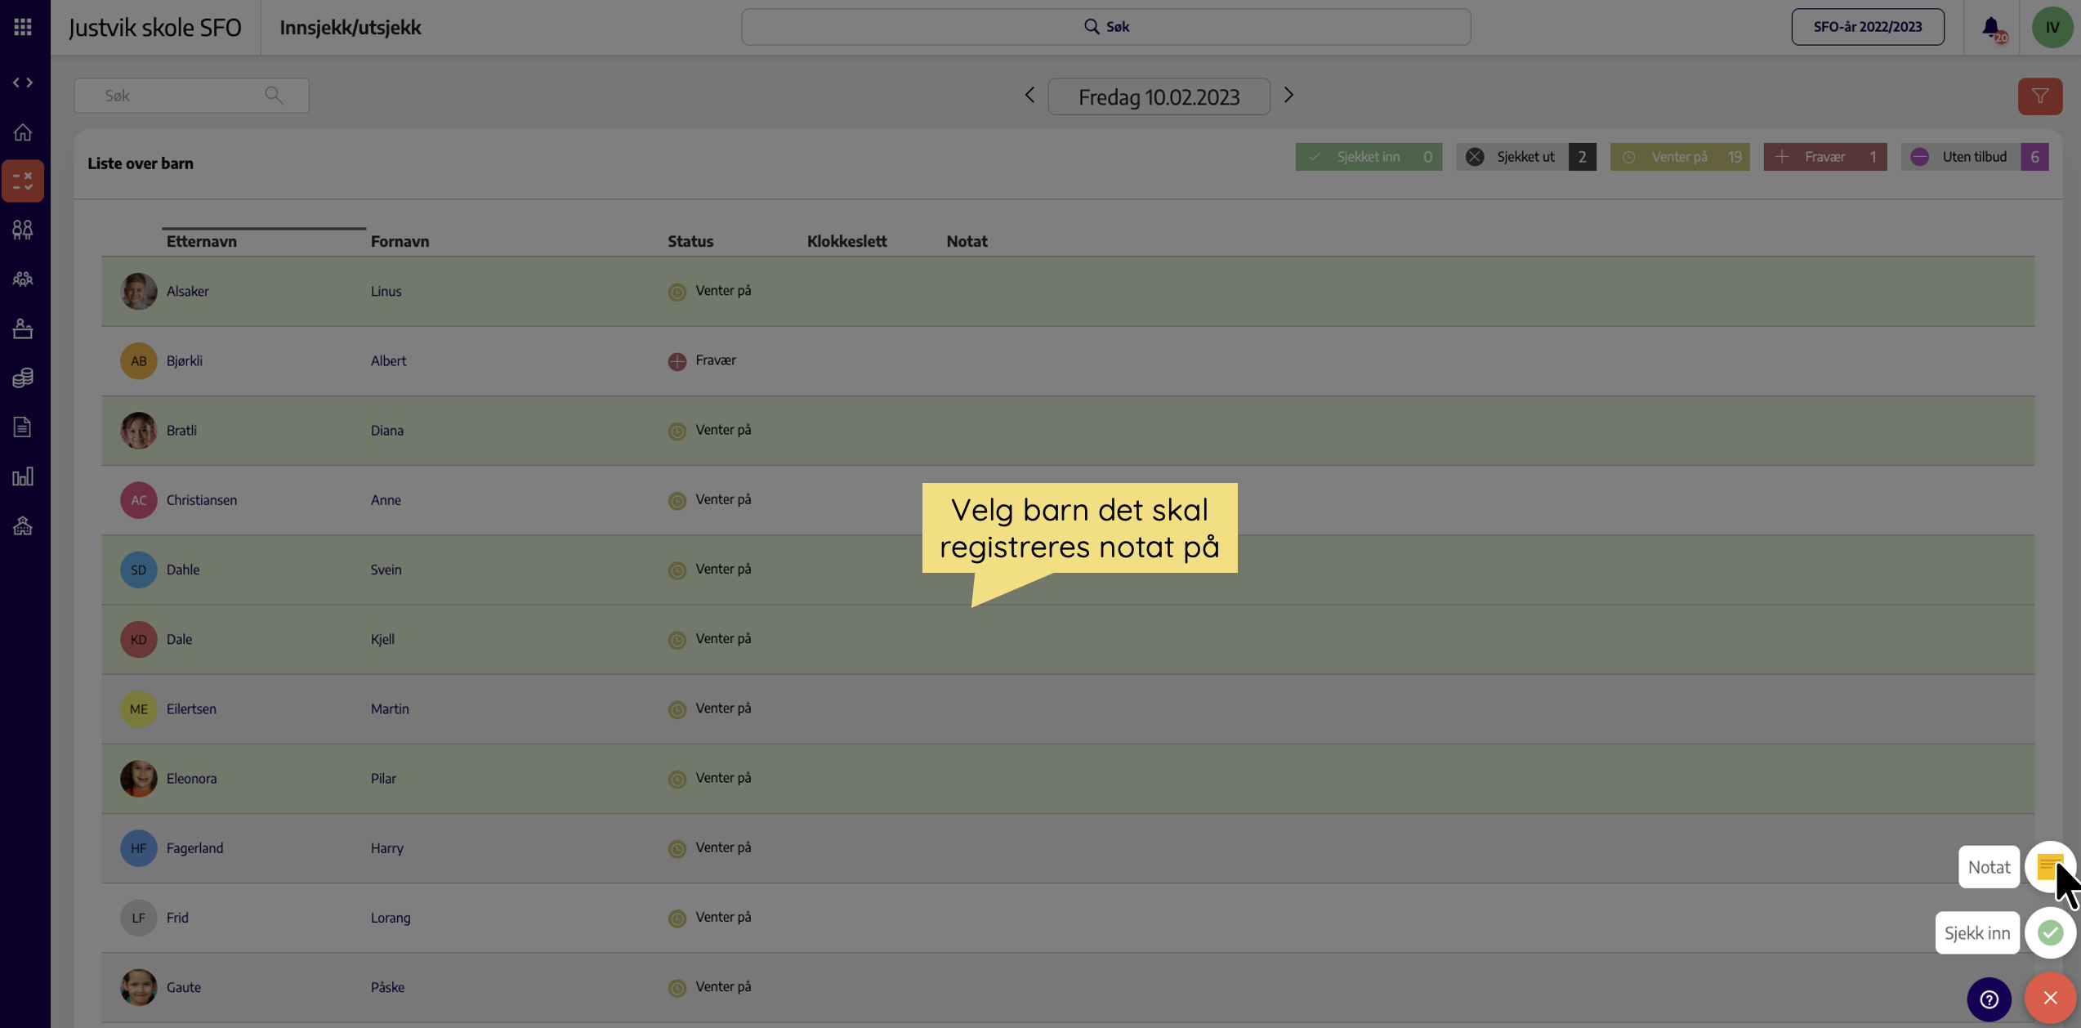Toggle the Sjekket inn status filter
Screen dimensions: 2081x1028
[1369, 157]
